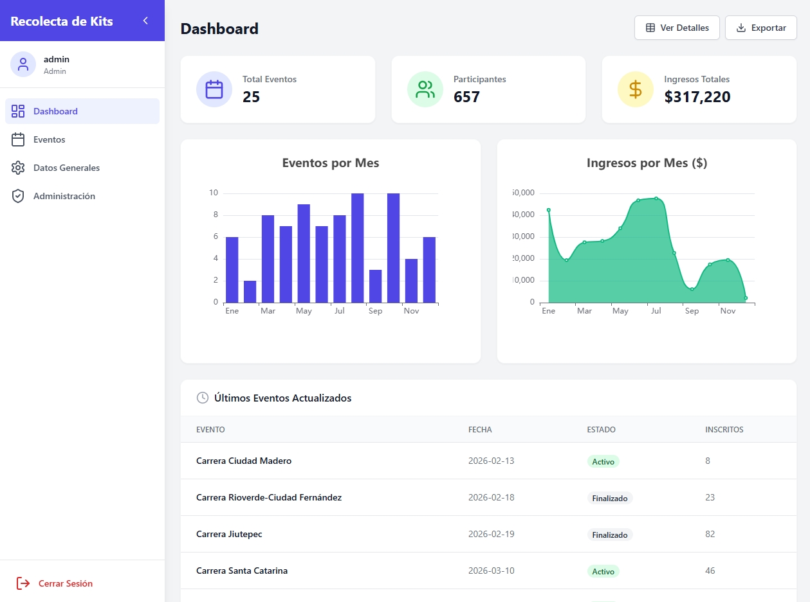The image size is (810, 602).
Task: Click the Ingresos Totales dollar icon
Action: 636,89
